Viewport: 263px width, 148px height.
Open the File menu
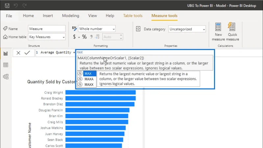(x=9, y=16)
